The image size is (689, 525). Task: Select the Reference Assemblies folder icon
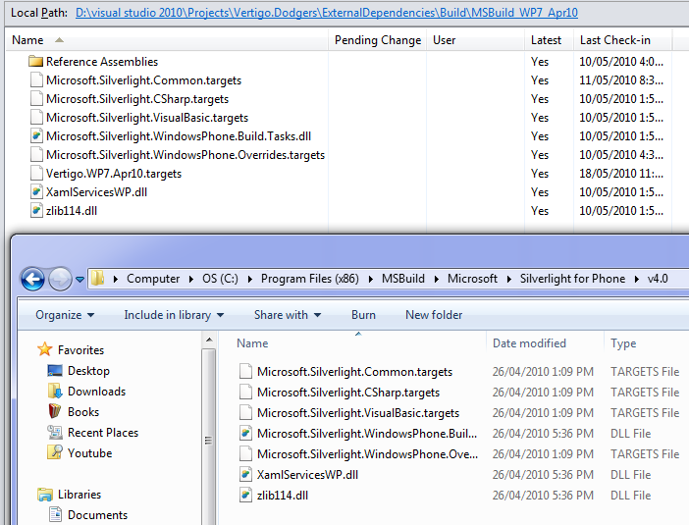coord(35,61)
